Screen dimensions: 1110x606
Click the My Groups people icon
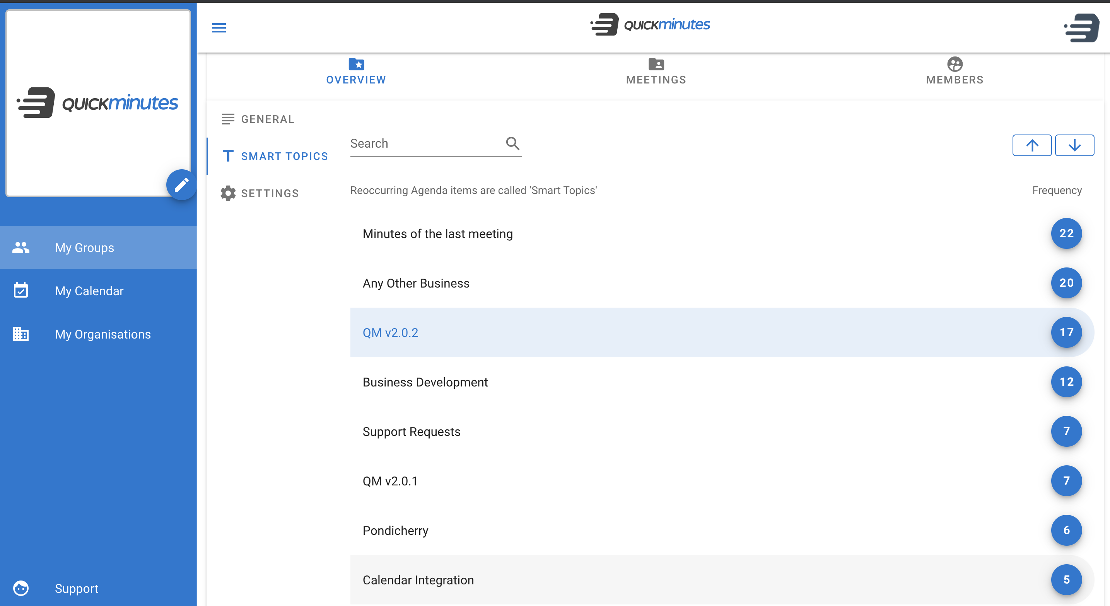coord(20,248)
